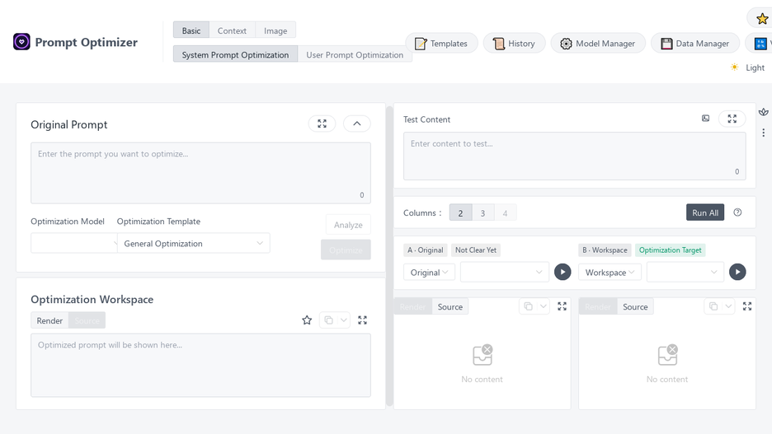Screen dimensions: 772x434
Task: Expand column A result to fullscreen
Action: (x=562, y=306)
